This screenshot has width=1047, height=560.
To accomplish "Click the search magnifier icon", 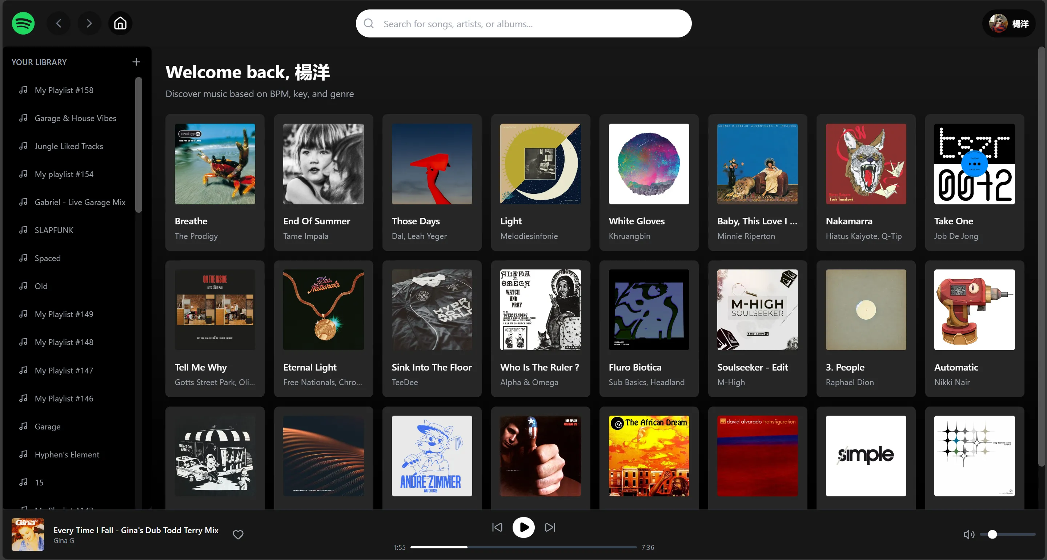I will [x=369, y=24].
